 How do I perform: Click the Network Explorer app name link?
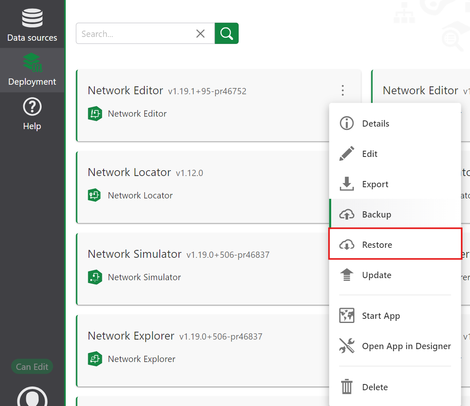(x=141, y=359)
